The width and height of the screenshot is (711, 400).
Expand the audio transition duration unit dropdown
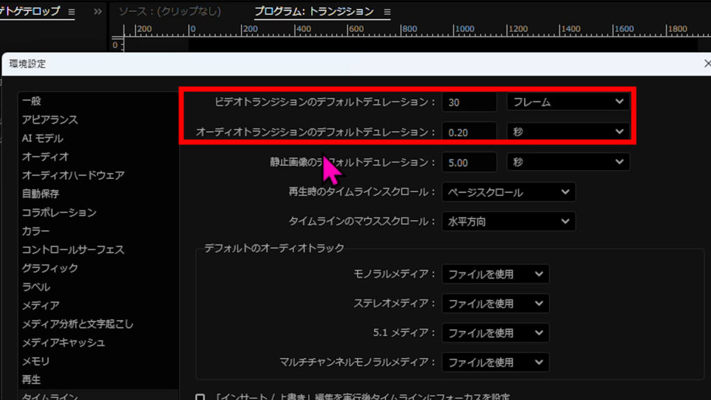click(568, 131)
